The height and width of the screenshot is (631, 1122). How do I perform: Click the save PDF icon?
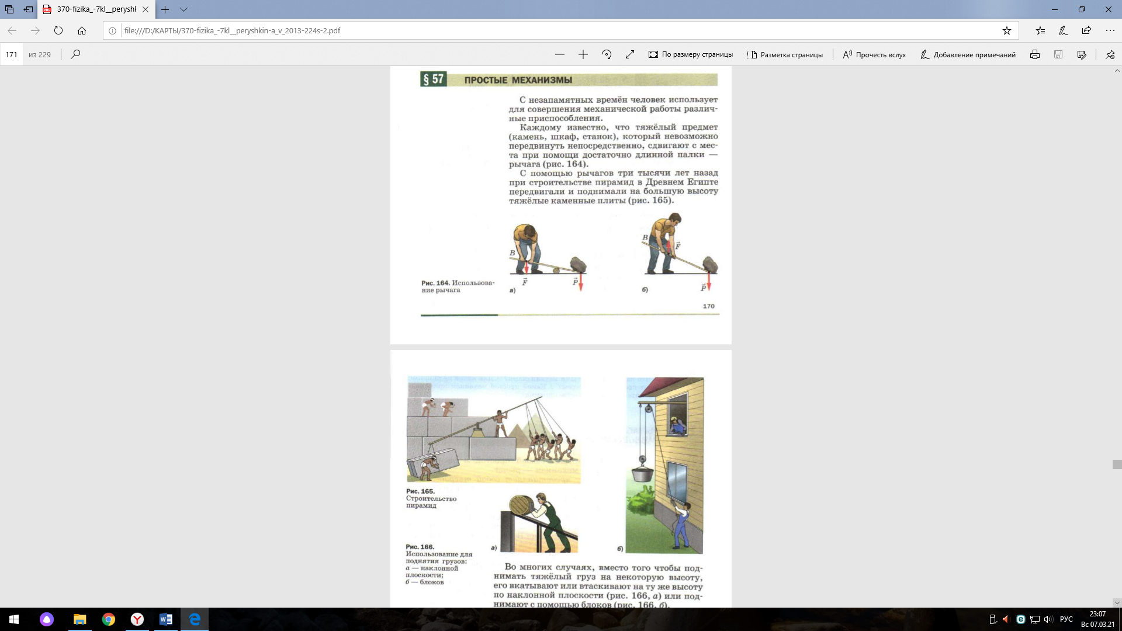(x=1058, y=54)
